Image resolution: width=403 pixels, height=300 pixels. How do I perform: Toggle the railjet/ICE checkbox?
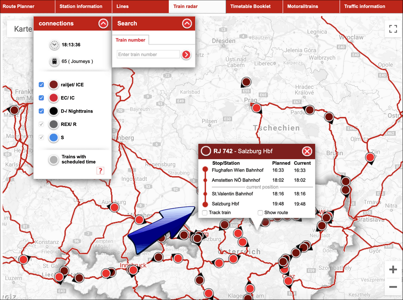pyautogui.click(x=41, y=85)
